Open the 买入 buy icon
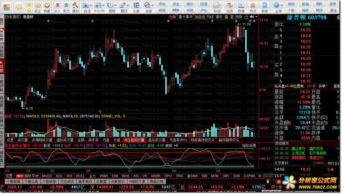This screenshot has width=342, height=194. click(57, 5)
